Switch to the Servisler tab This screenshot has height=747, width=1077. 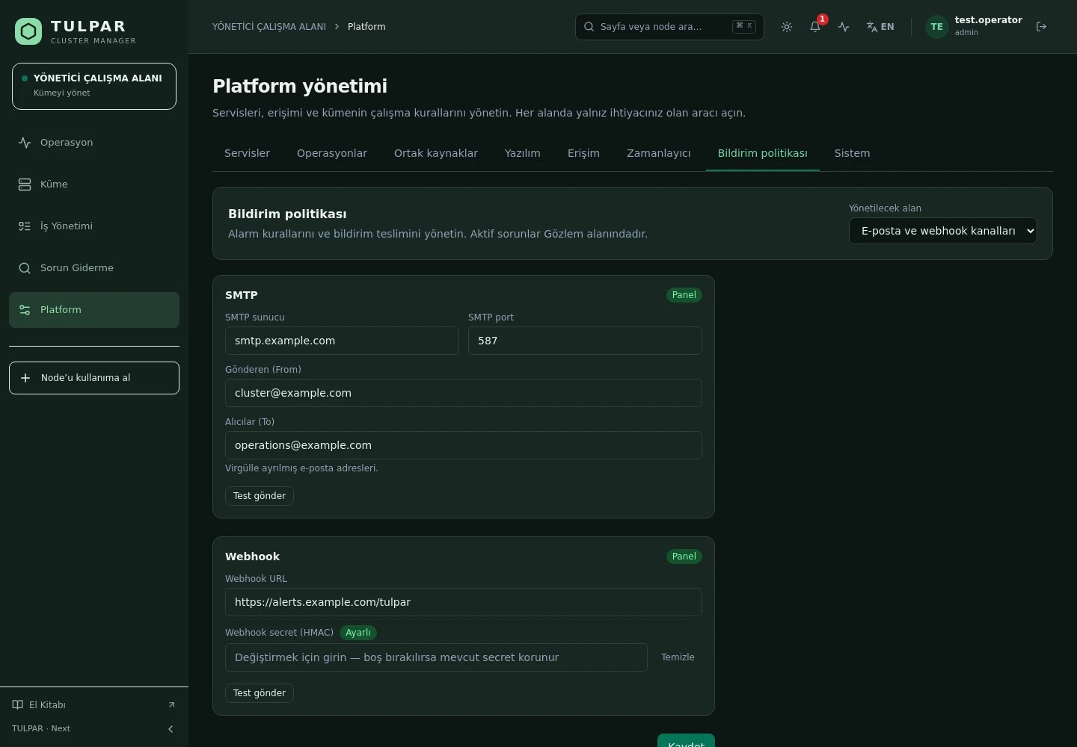(247, 154)
